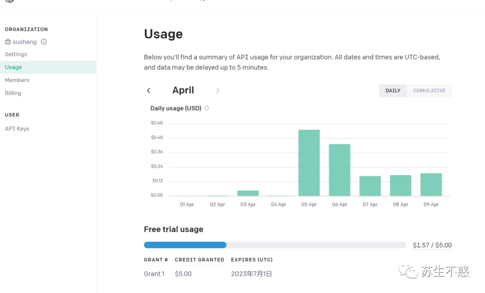Click the 03 Apr usage bar
The width and height of the screenshot is (485, 293).
tap(248, 193)
